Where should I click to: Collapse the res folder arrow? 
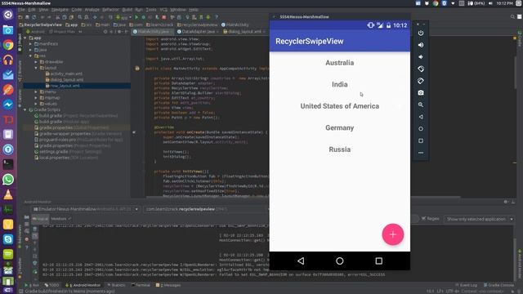31,56
